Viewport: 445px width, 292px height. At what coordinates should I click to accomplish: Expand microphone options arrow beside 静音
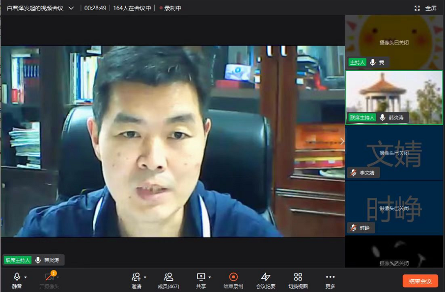[x=26, y=277]
